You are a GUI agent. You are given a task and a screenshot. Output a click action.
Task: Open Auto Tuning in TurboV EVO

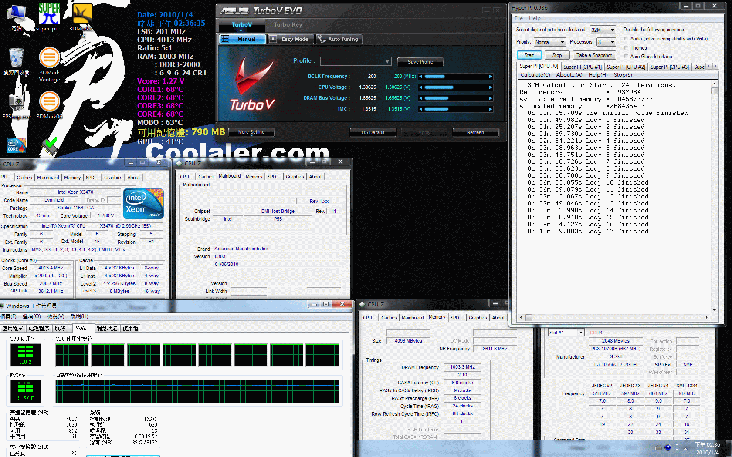(x=339, y=39)
